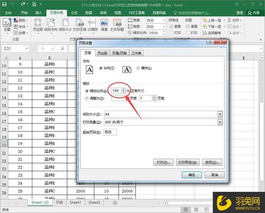Click the 确定 OK button
Image resolution: width=265 pixels, height=213 pixels.
click(x=192, y=175)
